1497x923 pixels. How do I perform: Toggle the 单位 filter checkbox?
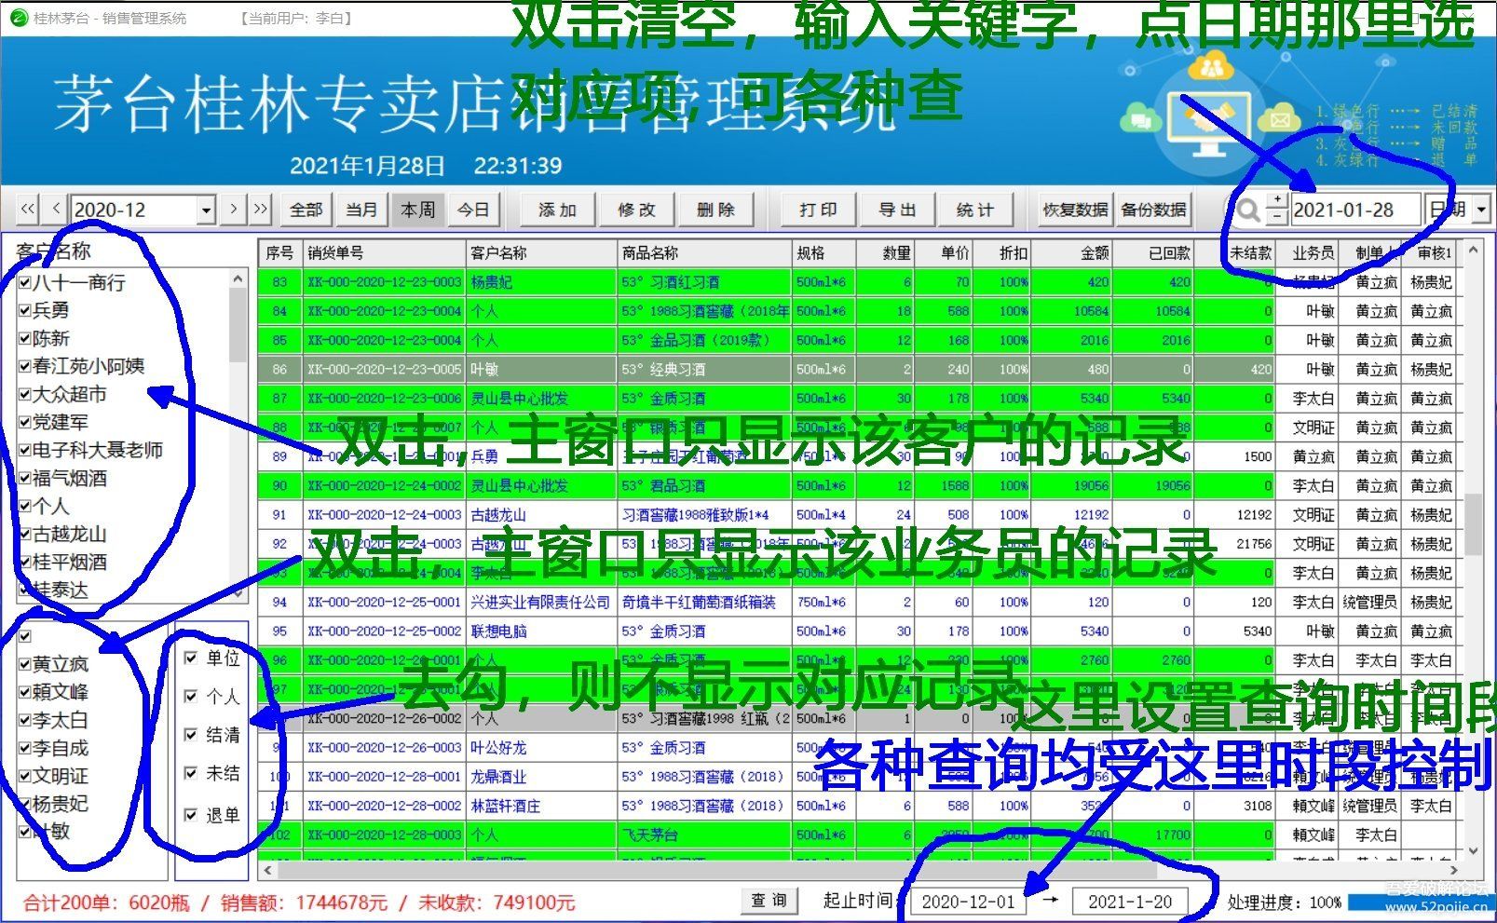[191, 658]
